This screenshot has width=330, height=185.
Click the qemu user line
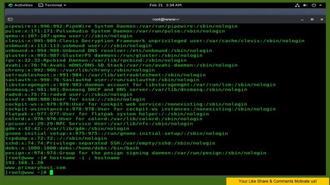coord(69,36)
